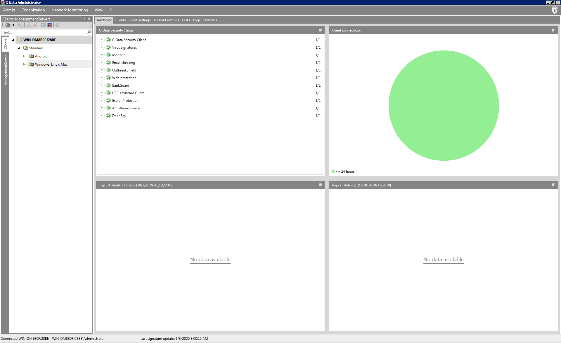Click the black play arrow toolbar icon
Image resolution: width=561 pixels, height=343 pixels.
pyautogui.click(x=13, y=25)
